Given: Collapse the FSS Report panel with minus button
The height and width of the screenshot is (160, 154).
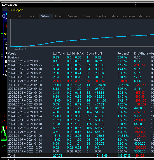Looking at the screenshot, I should click(x=4, y=9).
